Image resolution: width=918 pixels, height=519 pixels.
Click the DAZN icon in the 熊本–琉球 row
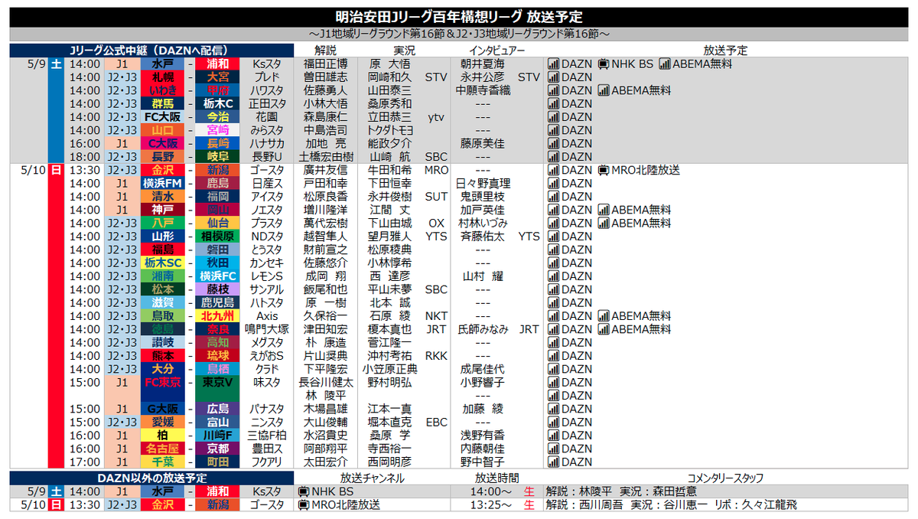point(554,355)
